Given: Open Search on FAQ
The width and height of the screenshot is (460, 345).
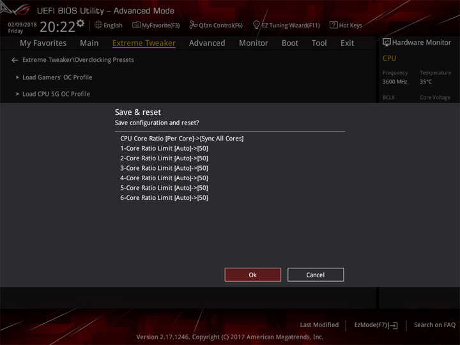Looking at the screenshot, I should 434,325.
